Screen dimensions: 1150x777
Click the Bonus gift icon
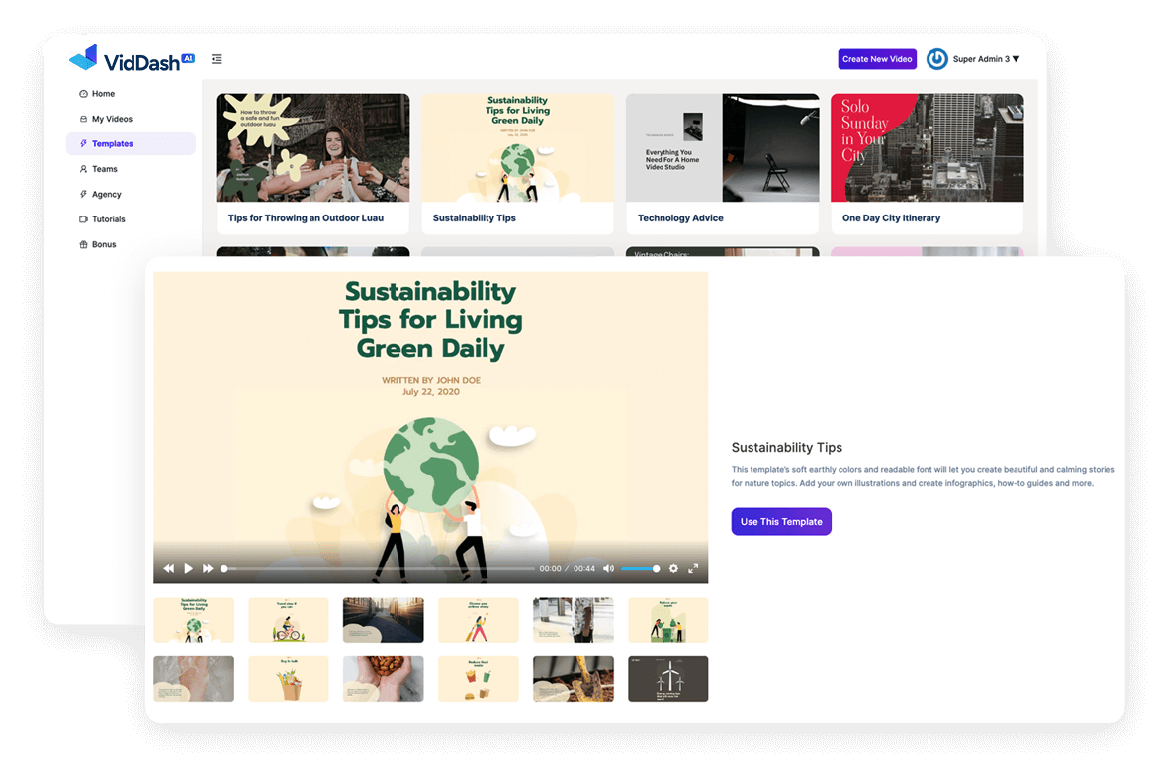(x=83, y=245)
